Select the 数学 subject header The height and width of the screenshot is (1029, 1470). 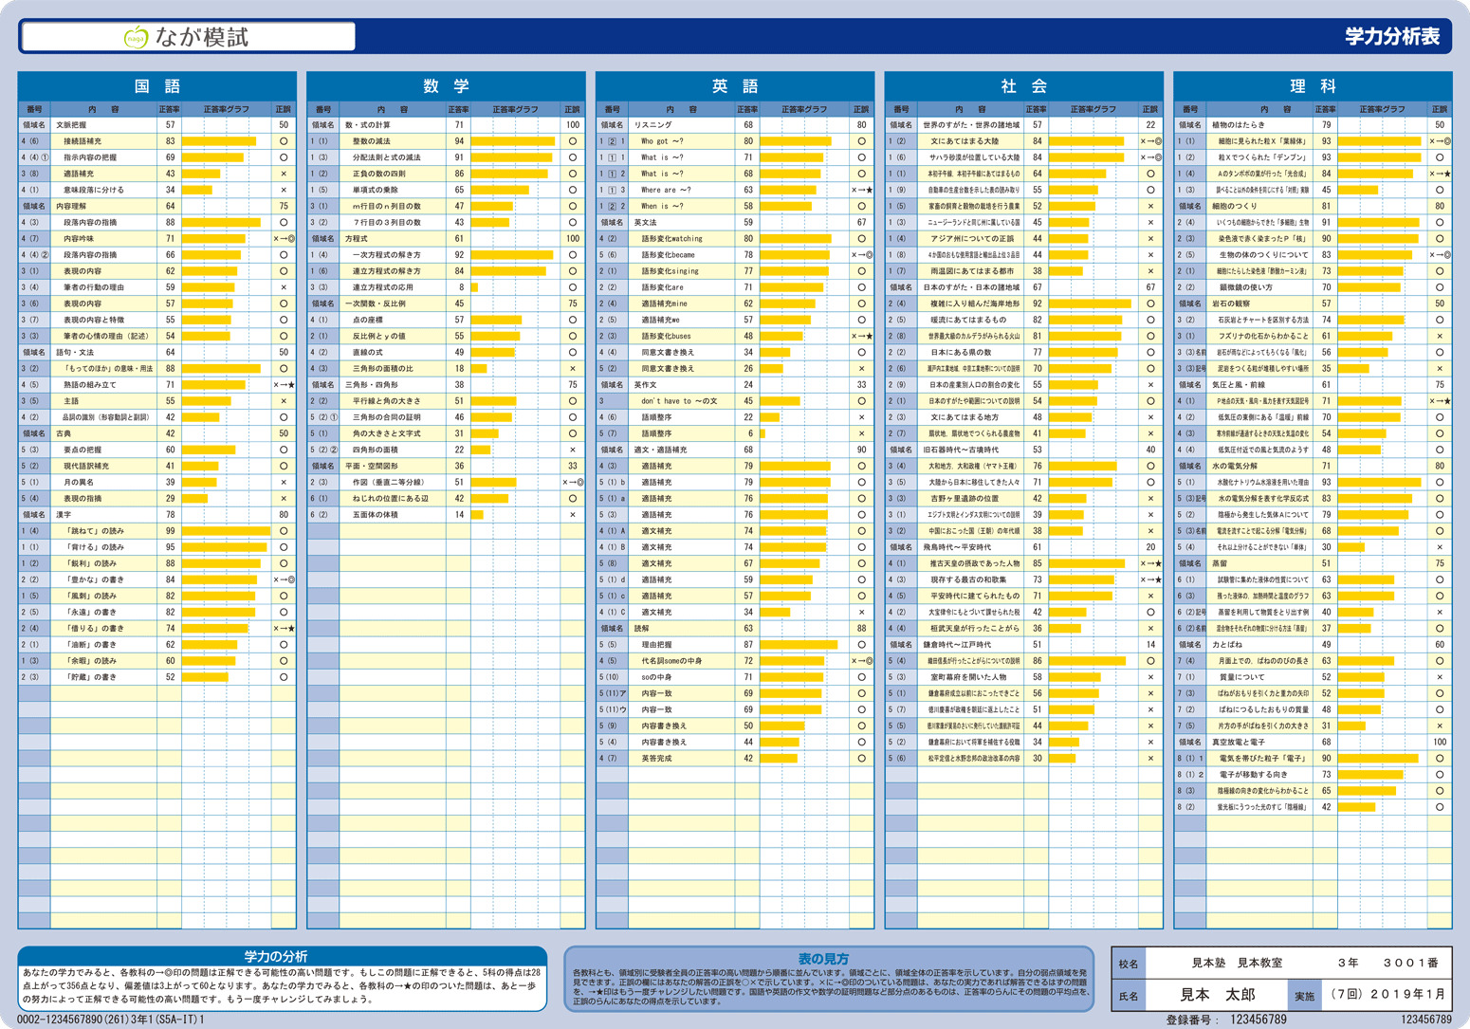coord(446,86)
